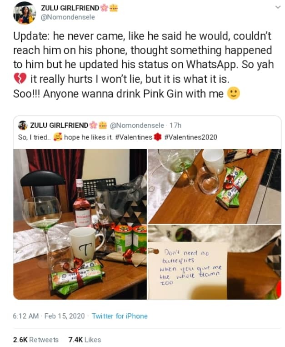Follow the #Valentines hashtag
The image size is (285, 347).
(134, 137)
